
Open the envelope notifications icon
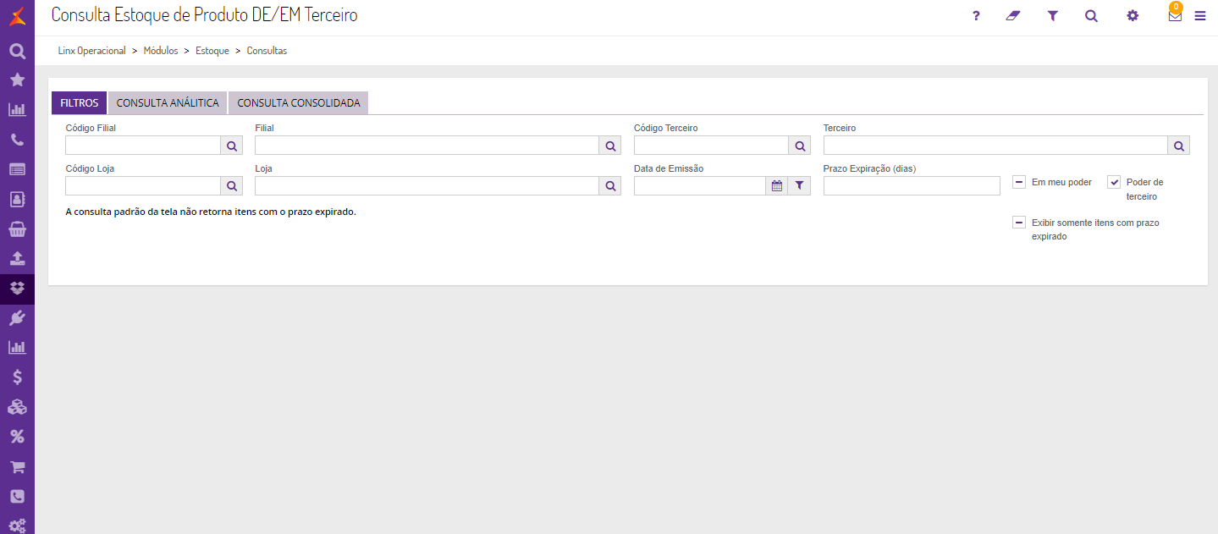(1175, 15)
